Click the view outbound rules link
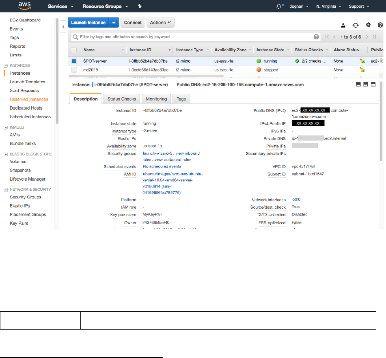386x358 pixels. coord(173,160)
